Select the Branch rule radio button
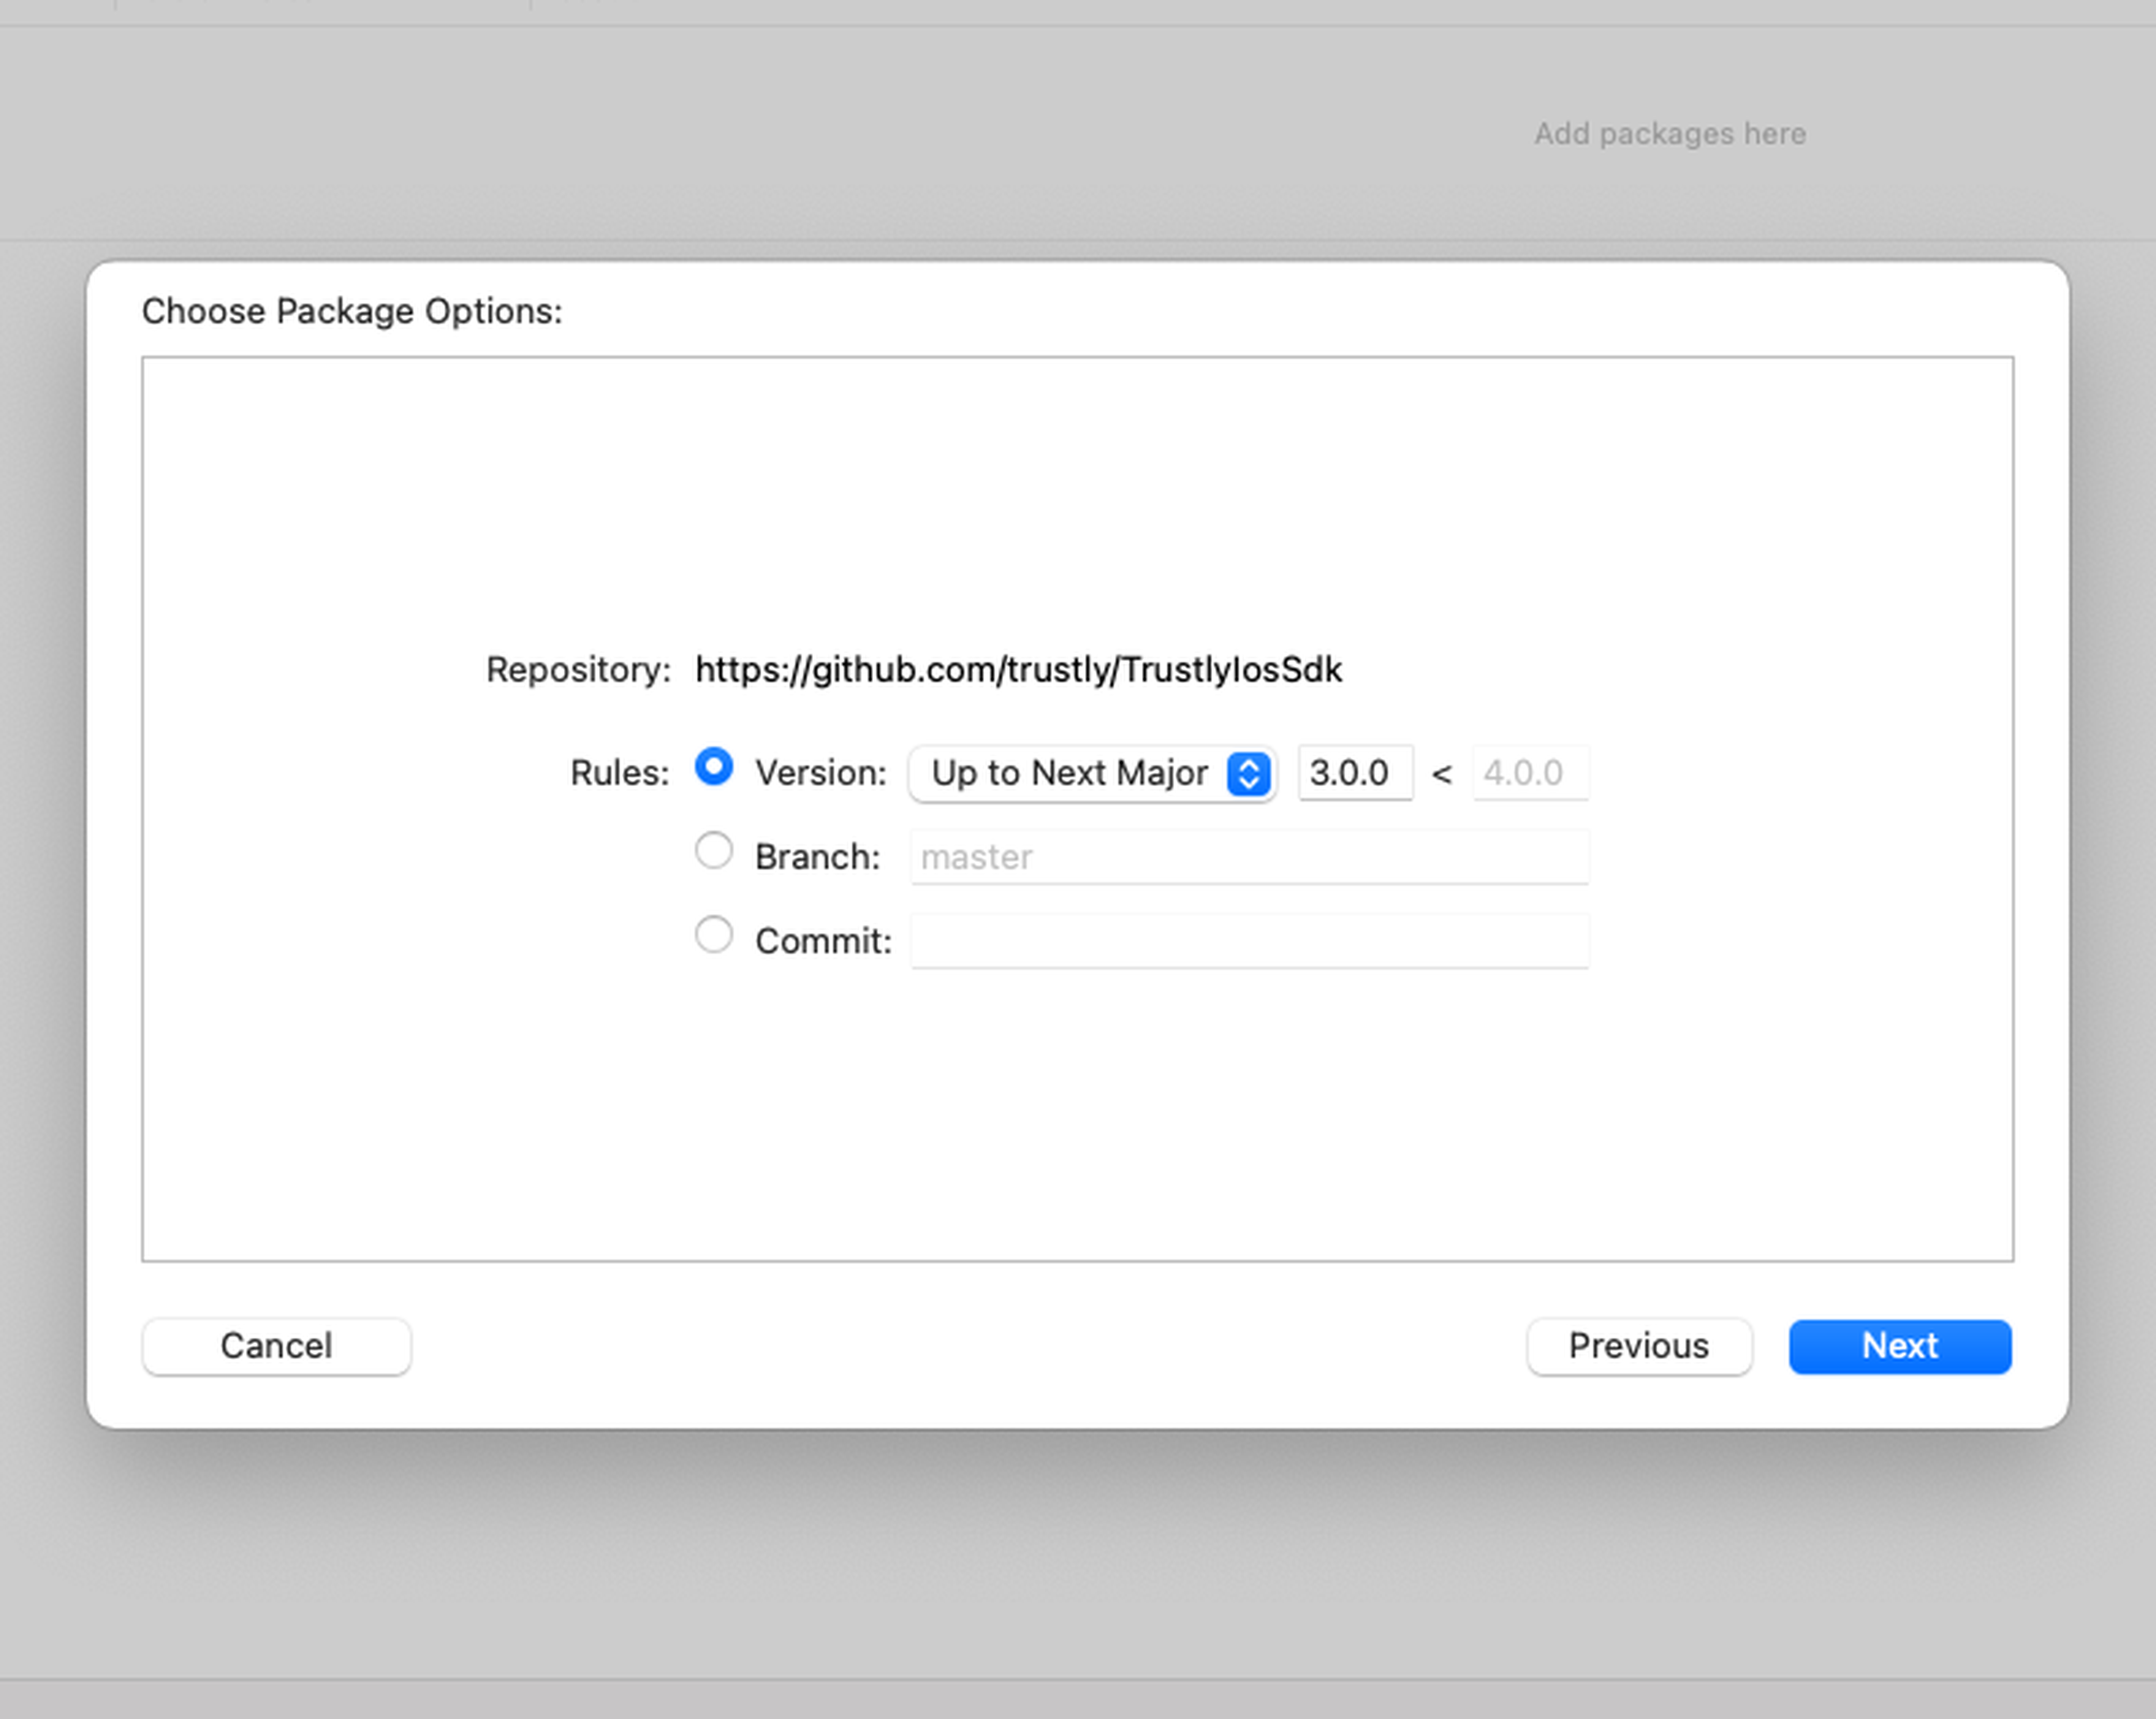The height and width of the screenshot is (1719, 2156). click(713, 851)
